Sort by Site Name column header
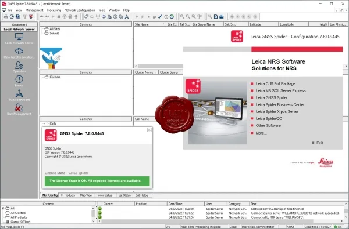The height and width of the screenshot is (229, 349). pos(149,24)
